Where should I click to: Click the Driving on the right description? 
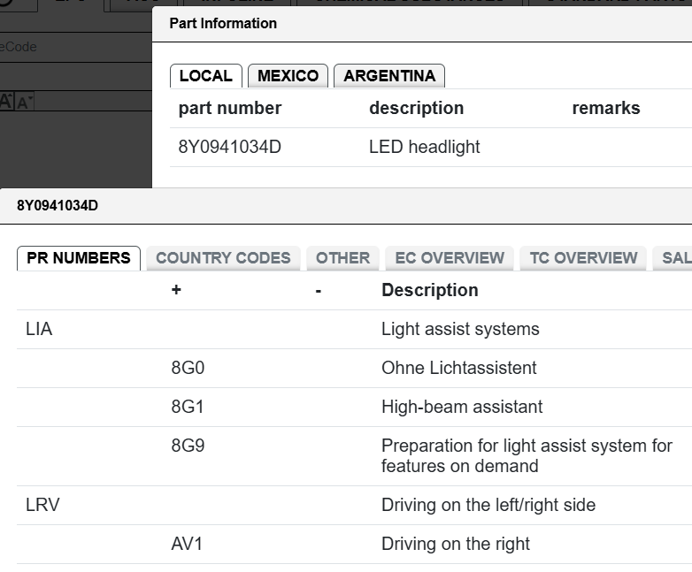(456, 544)
